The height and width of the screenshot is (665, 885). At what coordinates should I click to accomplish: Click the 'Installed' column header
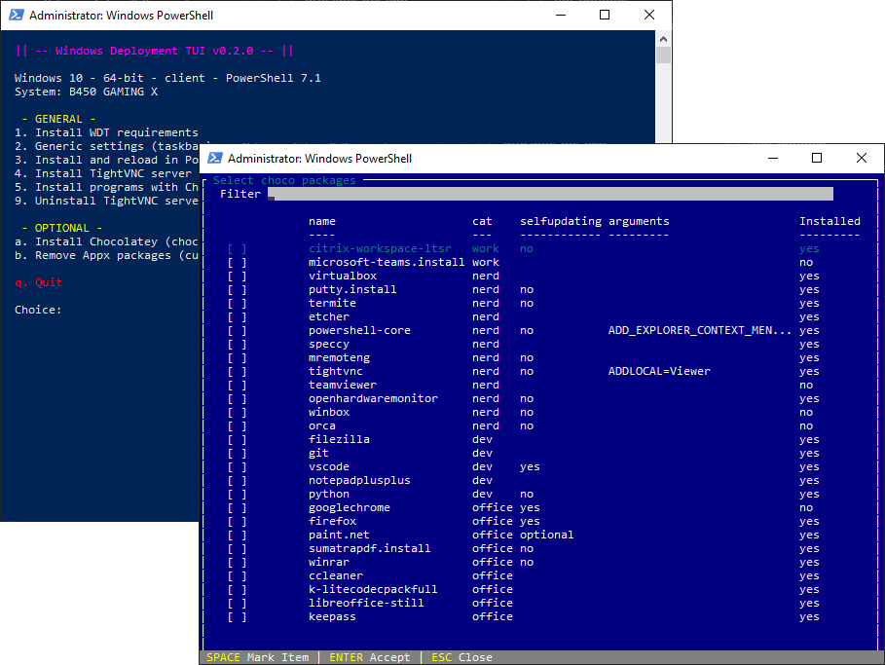point(830,221)
